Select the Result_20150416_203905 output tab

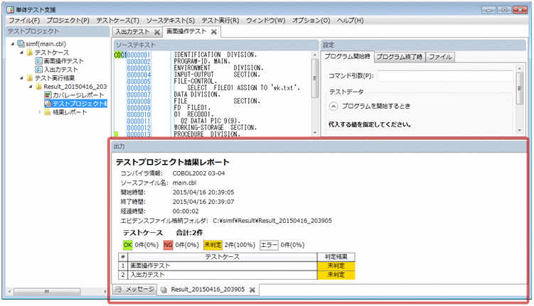pyautogui.click(x=208, y=290)
